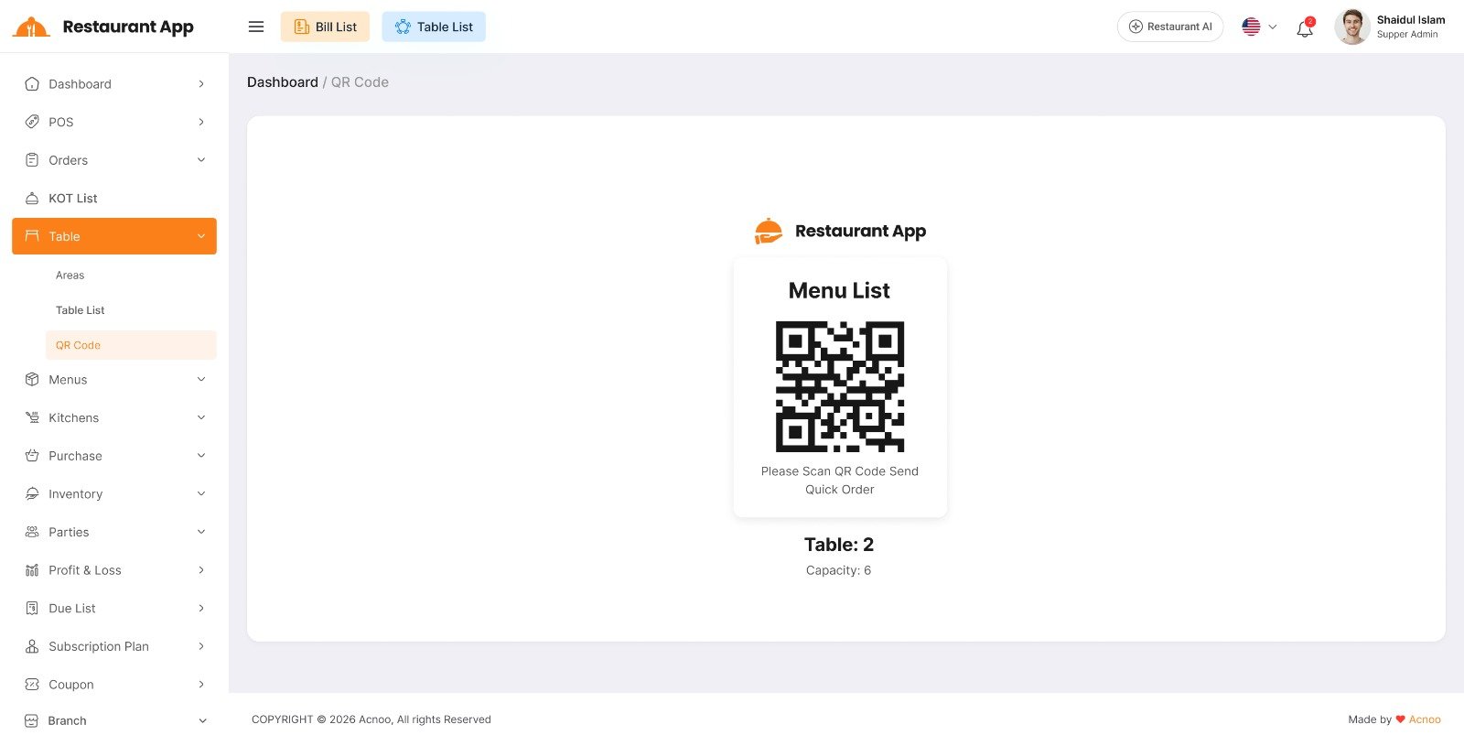Click the Restaurant App logo above QR card
Viewport: 1464px width, 746px height.
(x=840, y=232)
